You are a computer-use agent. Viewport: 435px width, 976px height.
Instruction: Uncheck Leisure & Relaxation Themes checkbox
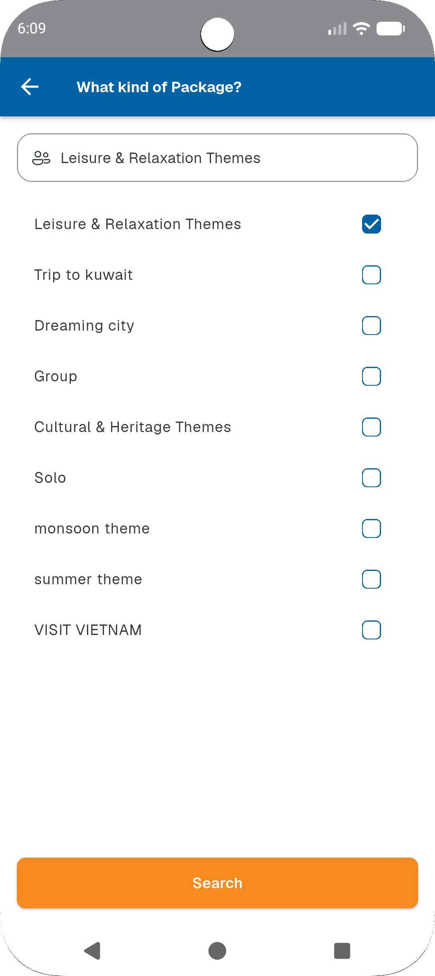[x=371, y=224]
